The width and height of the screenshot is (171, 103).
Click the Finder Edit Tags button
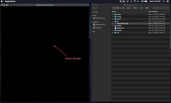tap(147, 8)
